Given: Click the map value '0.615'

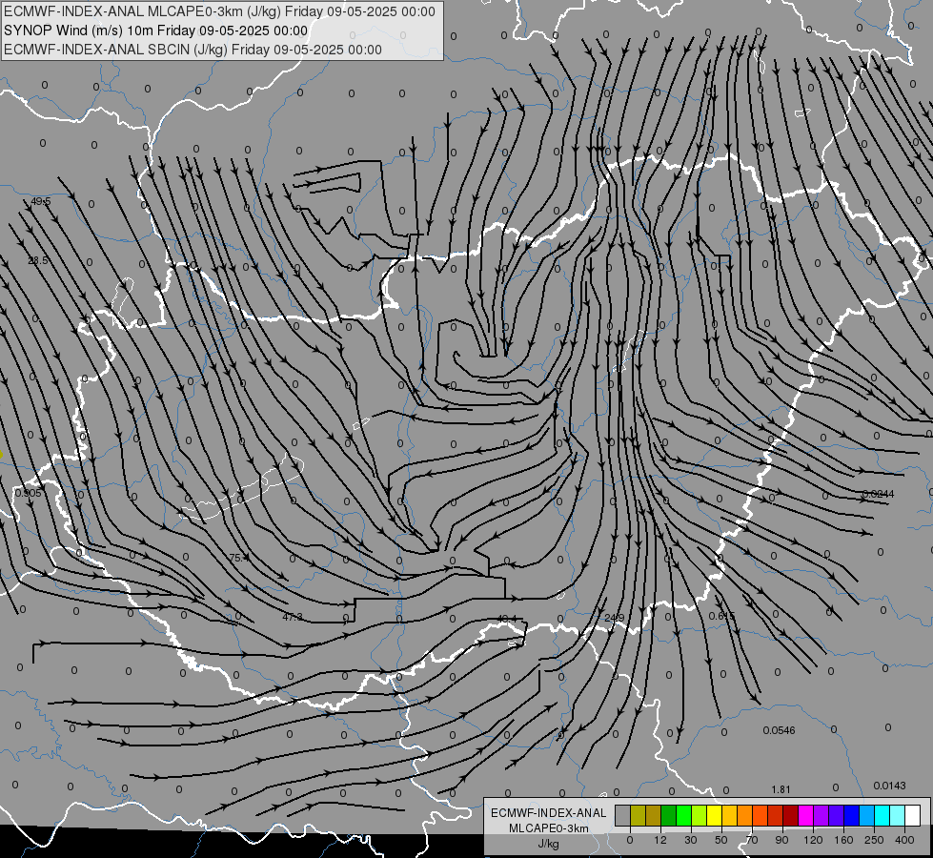Looking at the screenshot, I should click(721, 616).
